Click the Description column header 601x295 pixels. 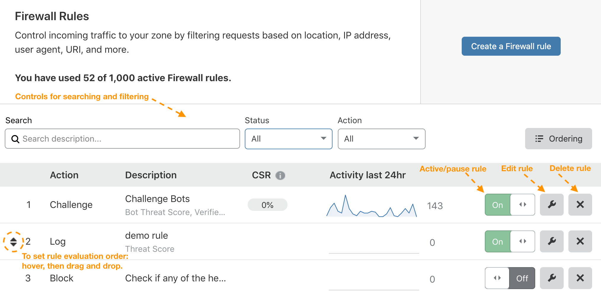(151, 175)
